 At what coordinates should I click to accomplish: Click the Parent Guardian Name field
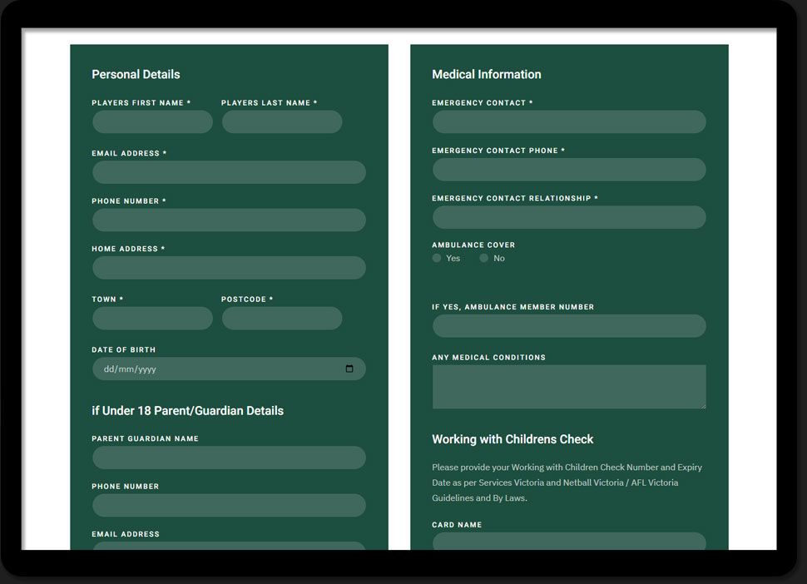[229, 458]
